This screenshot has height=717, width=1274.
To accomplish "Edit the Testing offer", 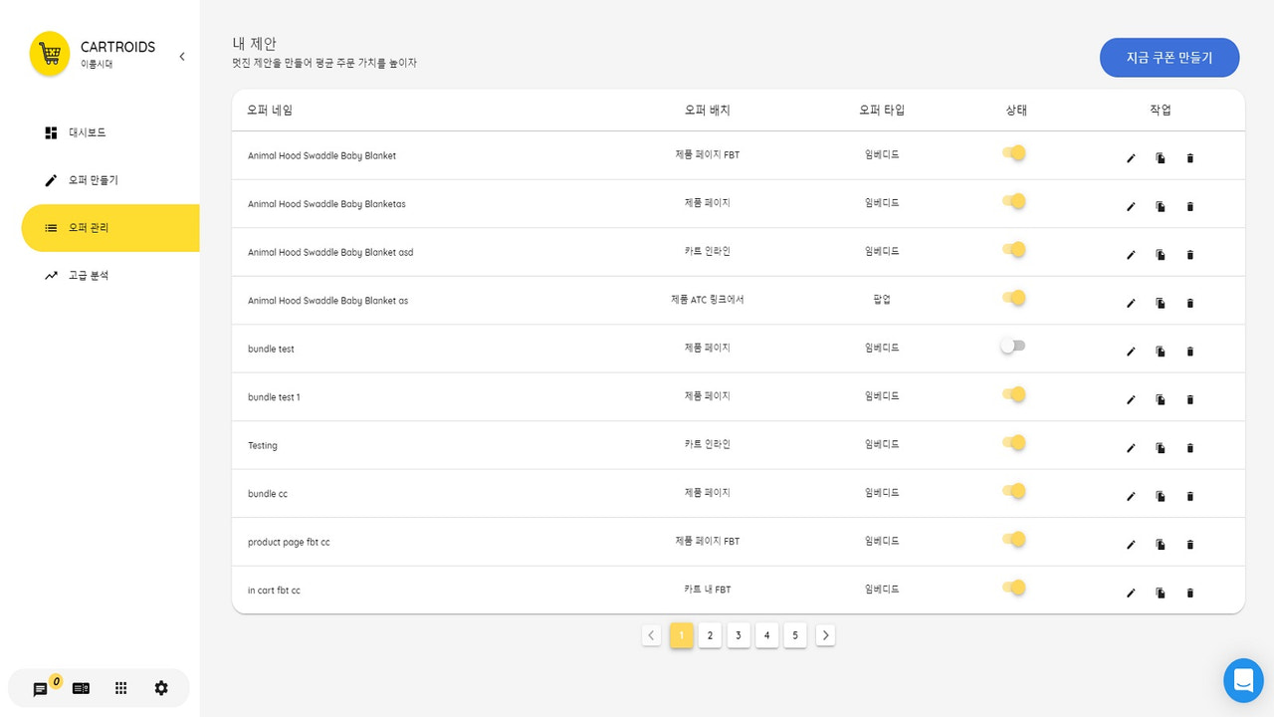I will point(1131,448).
